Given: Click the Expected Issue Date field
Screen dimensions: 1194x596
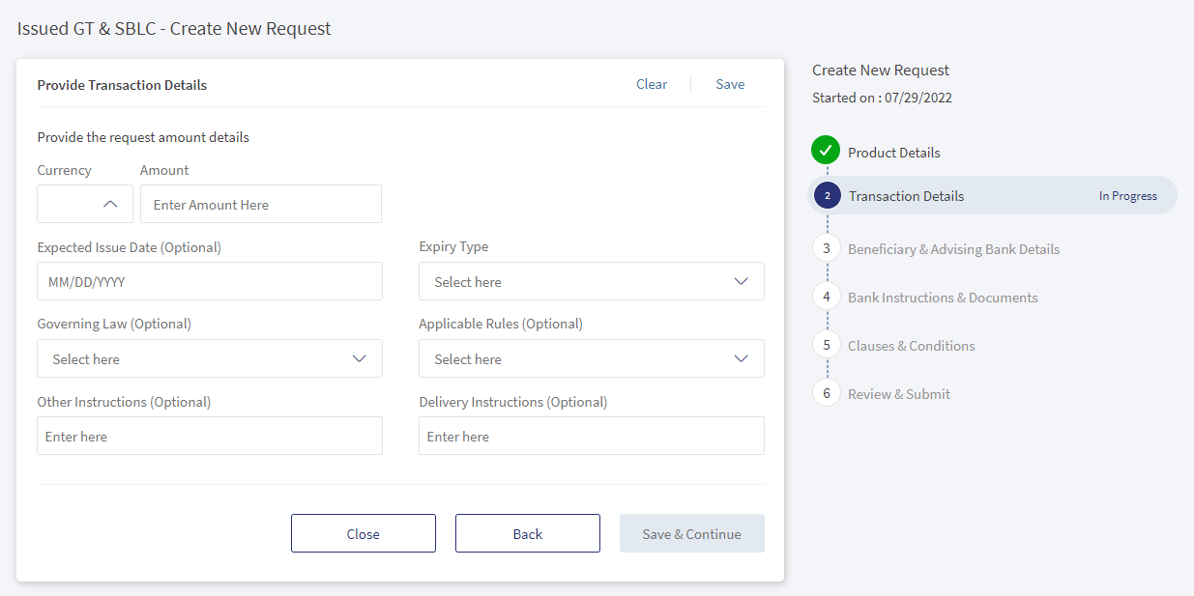Looking at the screenshot, I should coord(210,281).
